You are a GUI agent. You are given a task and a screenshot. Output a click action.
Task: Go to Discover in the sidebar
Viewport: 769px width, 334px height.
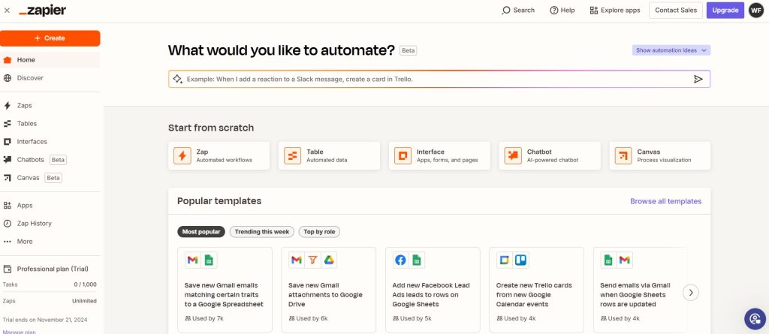(x=30, y=78)
